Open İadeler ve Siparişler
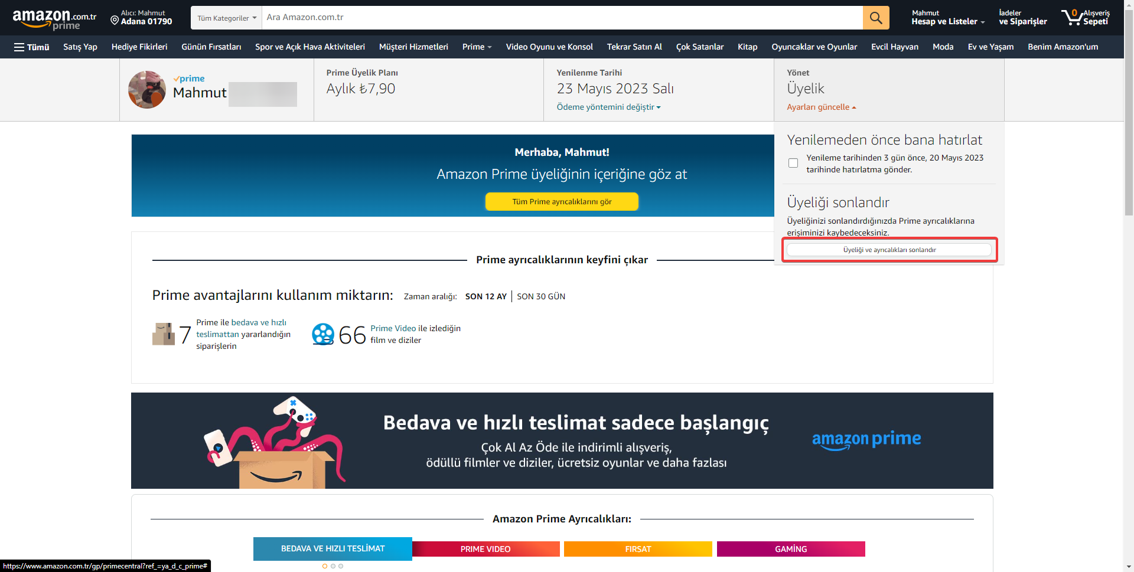Screen dimensions: 1134x572 (1023, 17)
